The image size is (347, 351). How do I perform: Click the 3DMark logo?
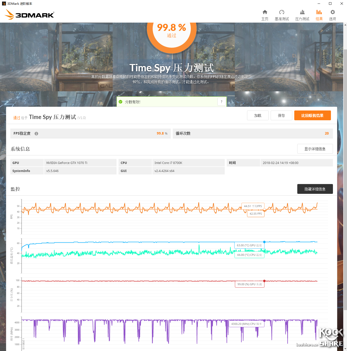pos(29,15)
